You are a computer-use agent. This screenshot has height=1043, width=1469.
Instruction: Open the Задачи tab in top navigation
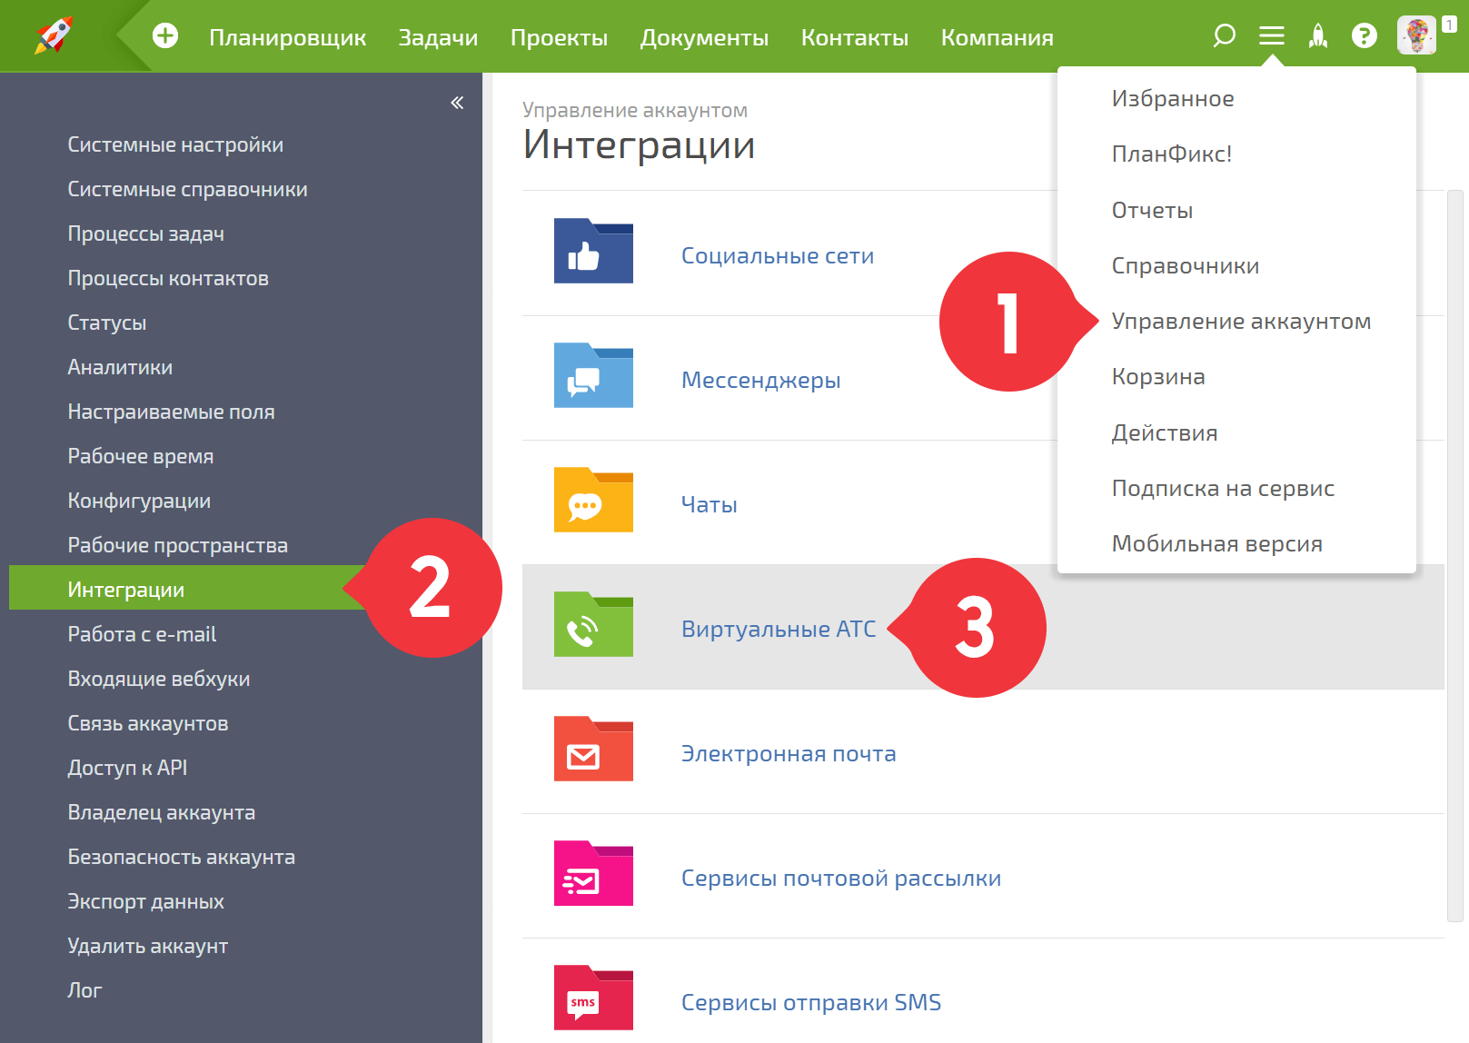tap(438, 37)
